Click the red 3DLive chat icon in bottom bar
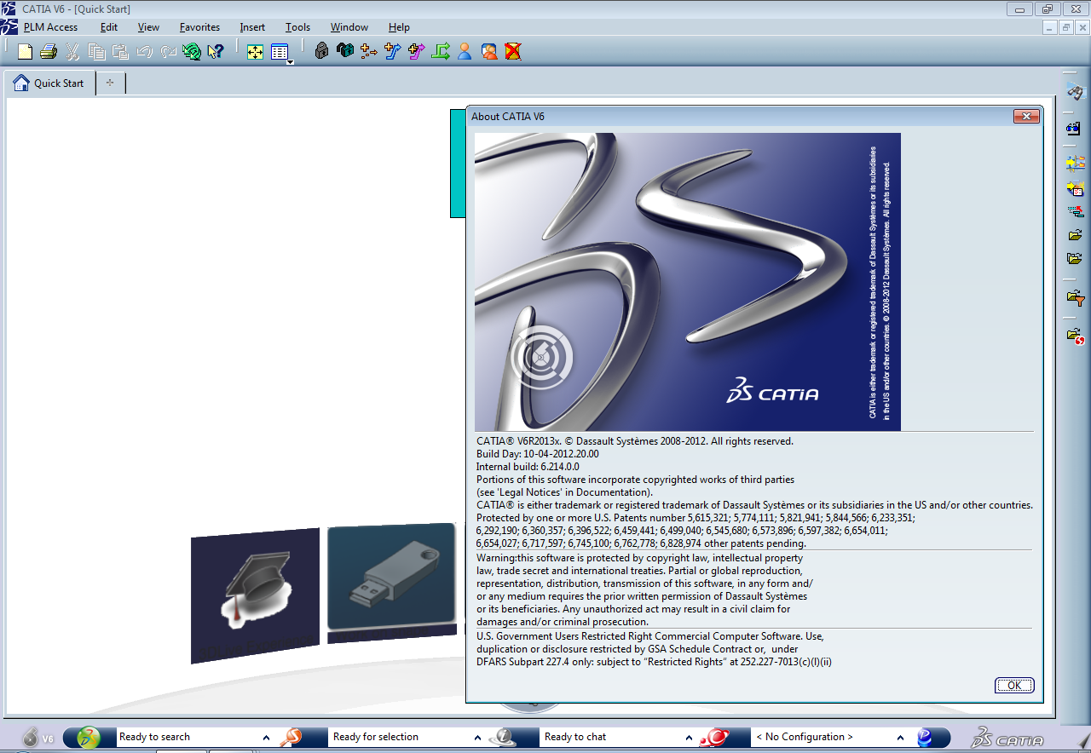The width and height of the screenshot is (1091, 753). click(714, 737)
